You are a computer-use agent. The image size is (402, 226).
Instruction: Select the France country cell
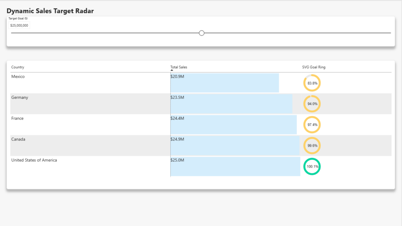[17, 118]
